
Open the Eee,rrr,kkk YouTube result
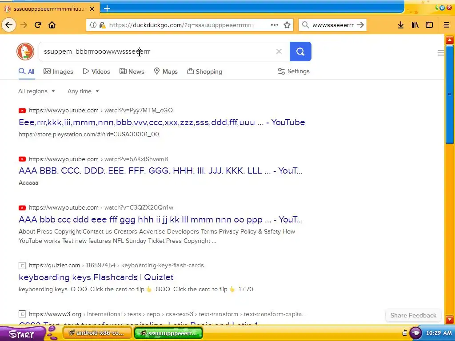tap(162, 123)
